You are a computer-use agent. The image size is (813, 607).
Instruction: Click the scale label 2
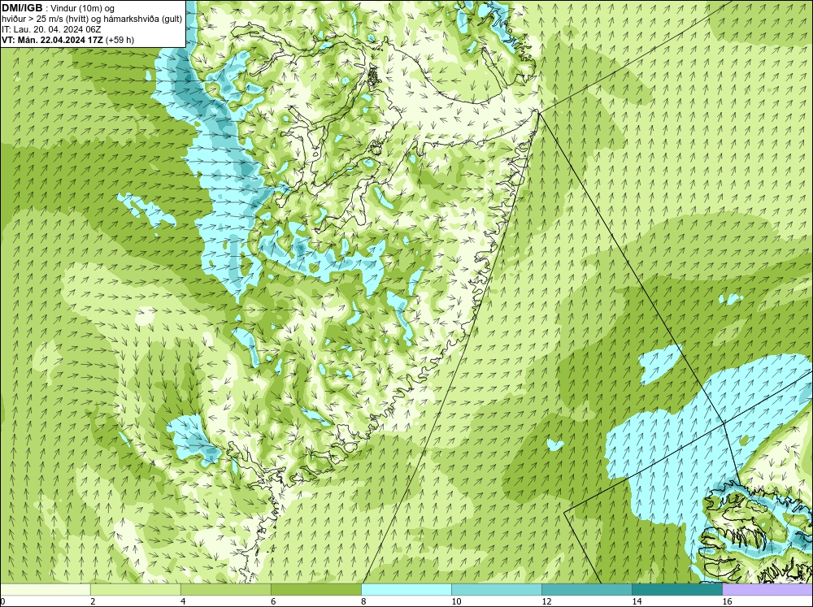pyautogui.click(x=93, y=601)
